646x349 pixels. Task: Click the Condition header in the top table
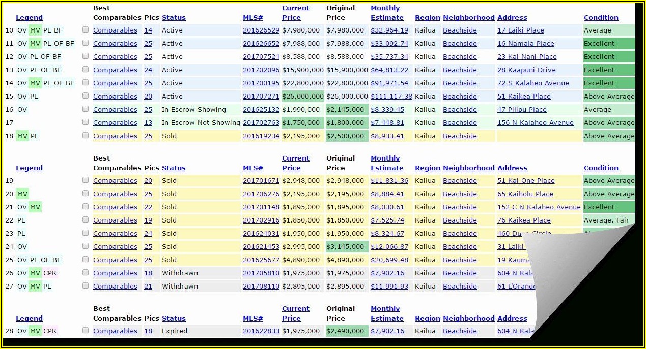coord(601,18)
